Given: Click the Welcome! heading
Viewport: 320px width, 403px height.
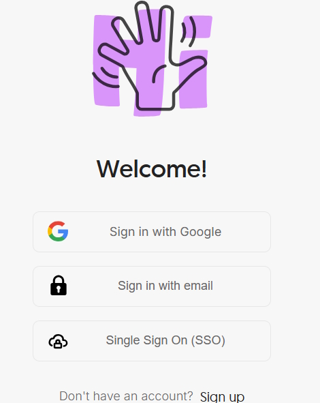Looking at the screenshot, I should 152,168.
